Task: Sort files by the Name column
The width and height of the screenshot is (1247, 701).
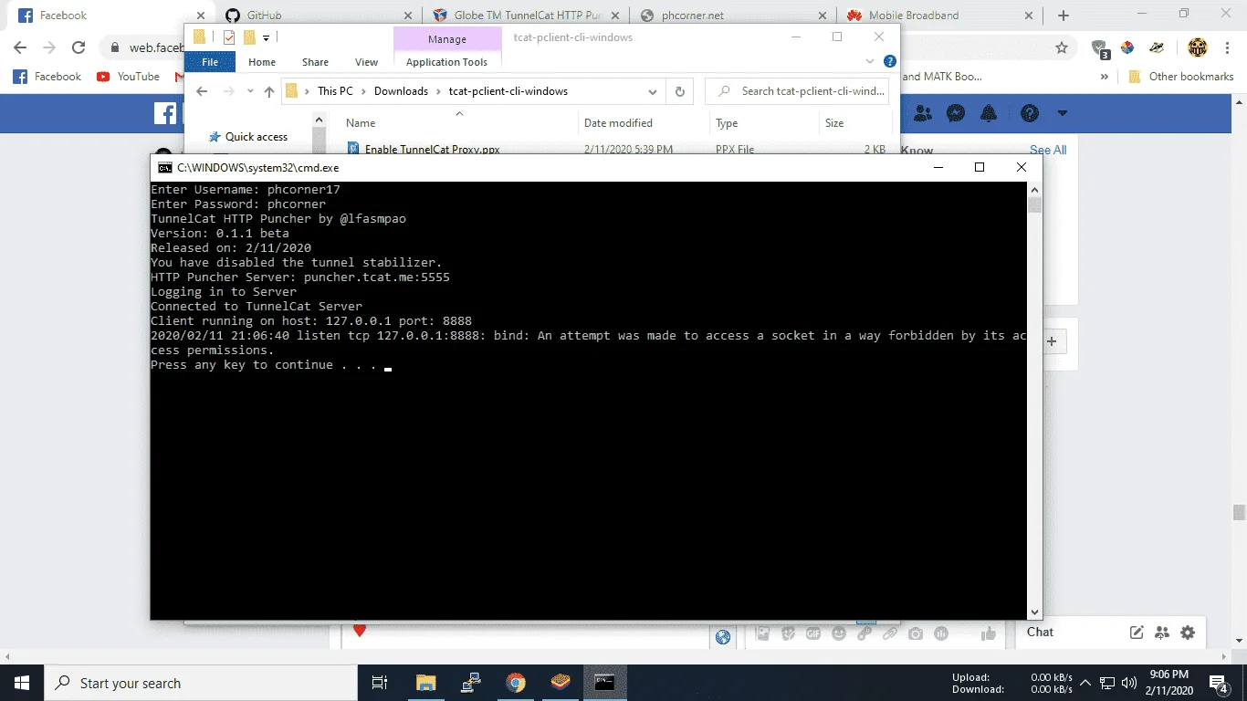Action: click(x=361, y=123)
